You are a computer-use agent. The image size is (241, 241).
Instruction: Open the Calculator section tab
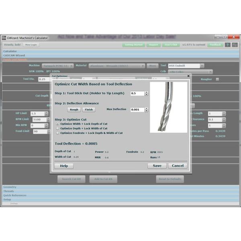click(10, 51)
